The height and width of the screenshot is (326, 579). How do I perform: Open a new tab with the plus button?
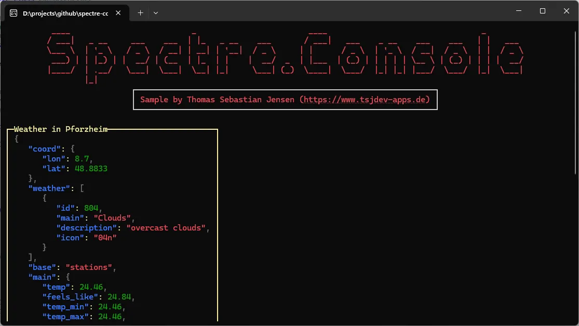140,13
